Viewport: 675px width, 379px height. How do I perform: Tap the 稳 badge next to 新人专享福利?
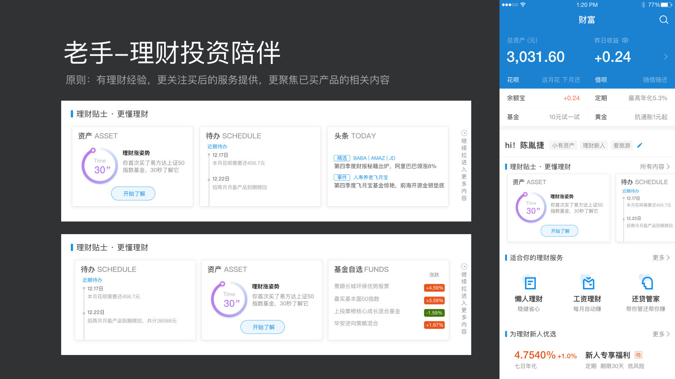[638, 355]
